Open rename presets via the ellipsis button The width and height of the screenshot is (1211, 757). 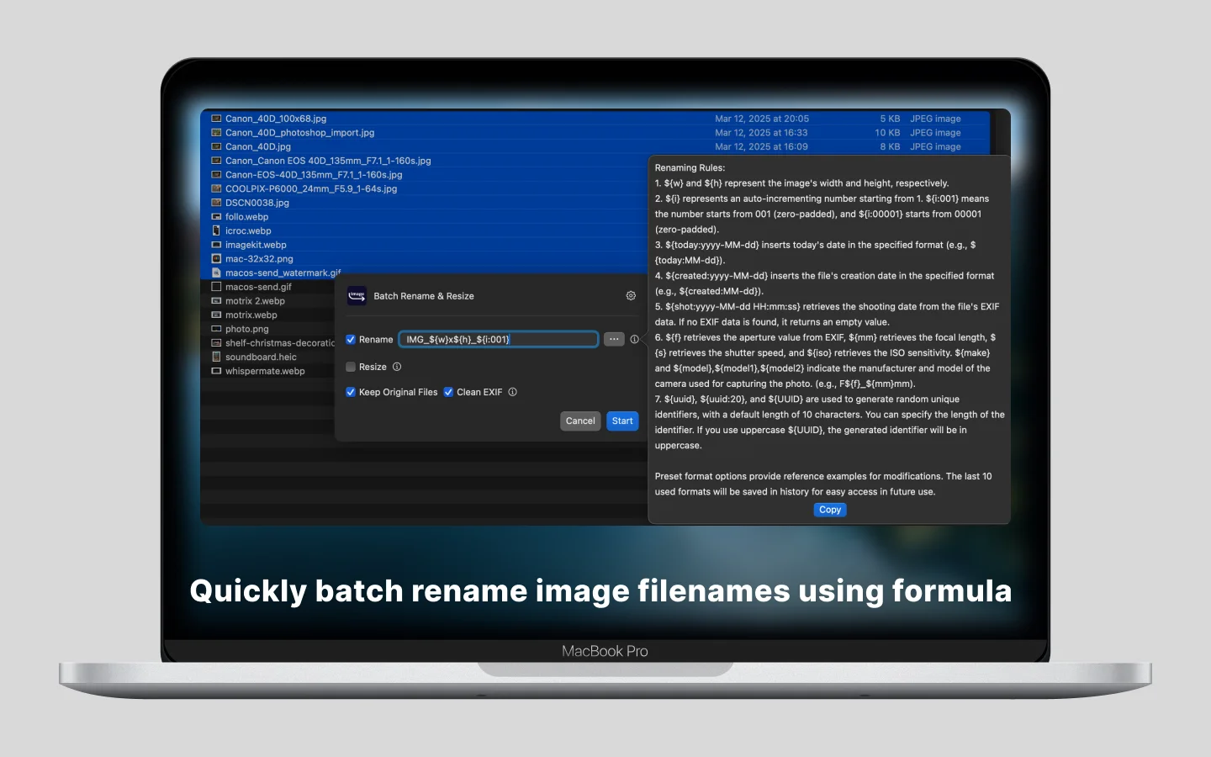(614, 340)
